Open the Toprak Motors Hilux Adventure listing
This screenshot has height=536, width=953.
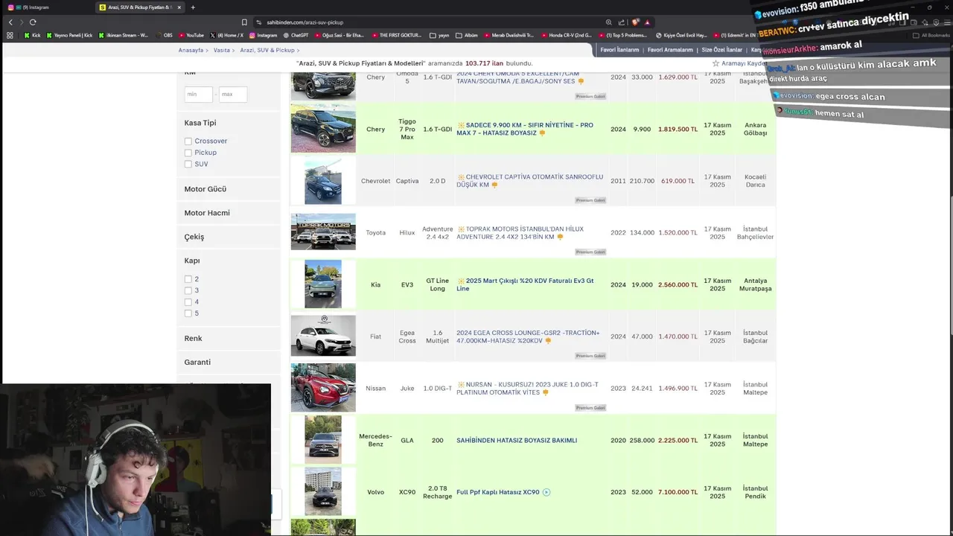click(520, 233)
